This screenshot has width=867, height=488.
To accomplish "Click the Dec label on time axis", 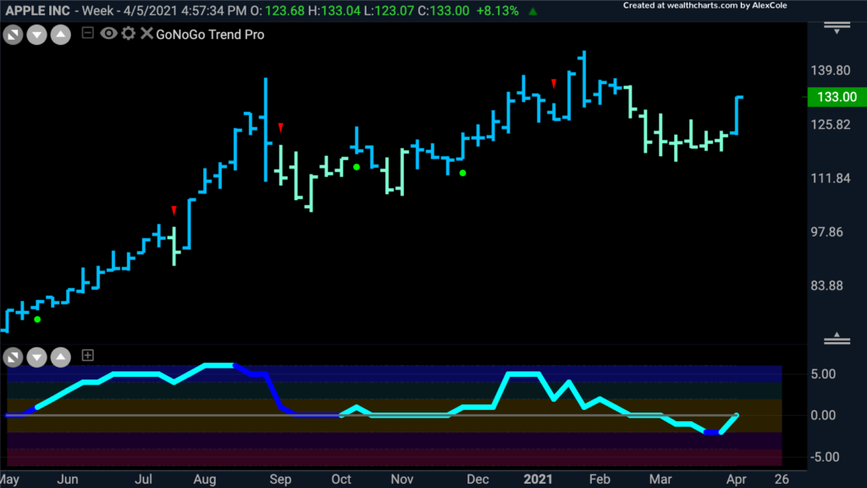I will click(478, 480).
